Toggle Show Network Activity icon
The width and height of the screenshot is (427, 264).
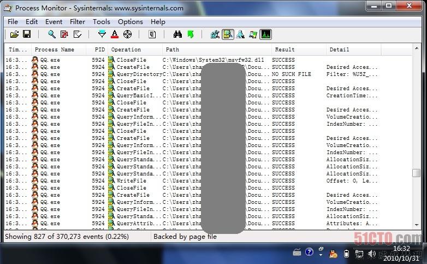[240, 34]
